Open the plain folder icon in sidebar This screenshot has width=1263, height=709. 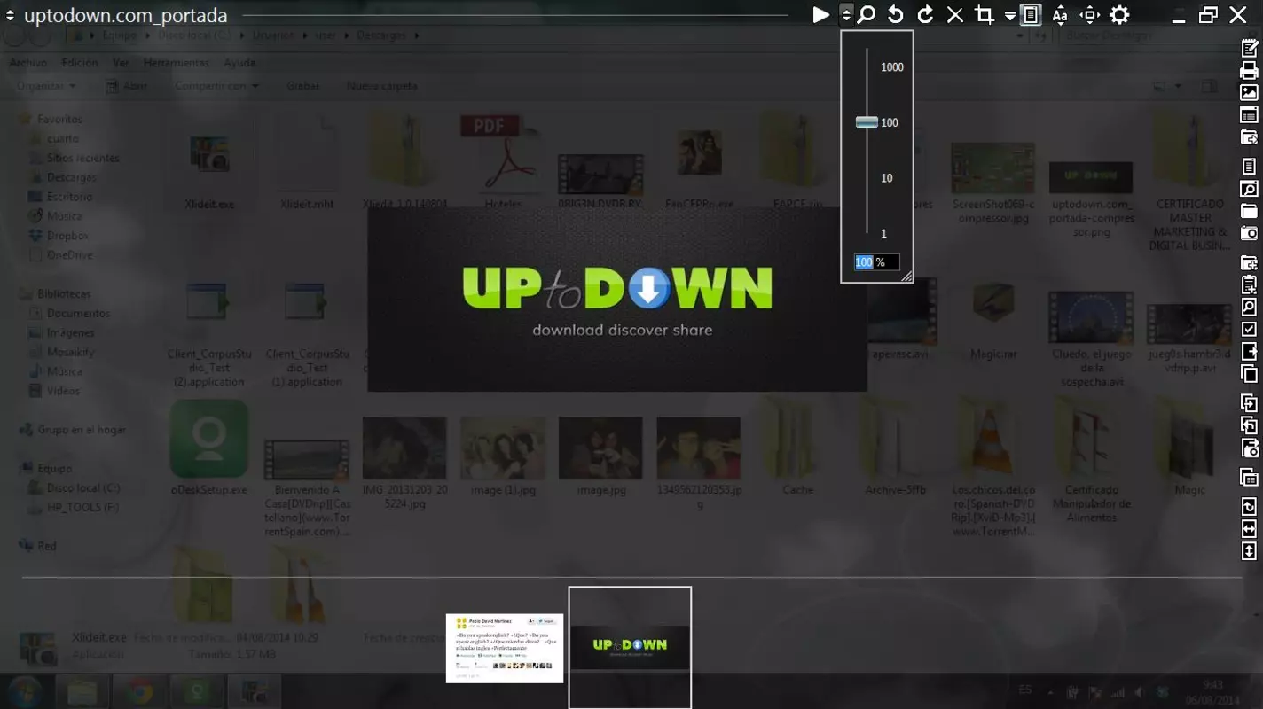(x=1249, y=211)
